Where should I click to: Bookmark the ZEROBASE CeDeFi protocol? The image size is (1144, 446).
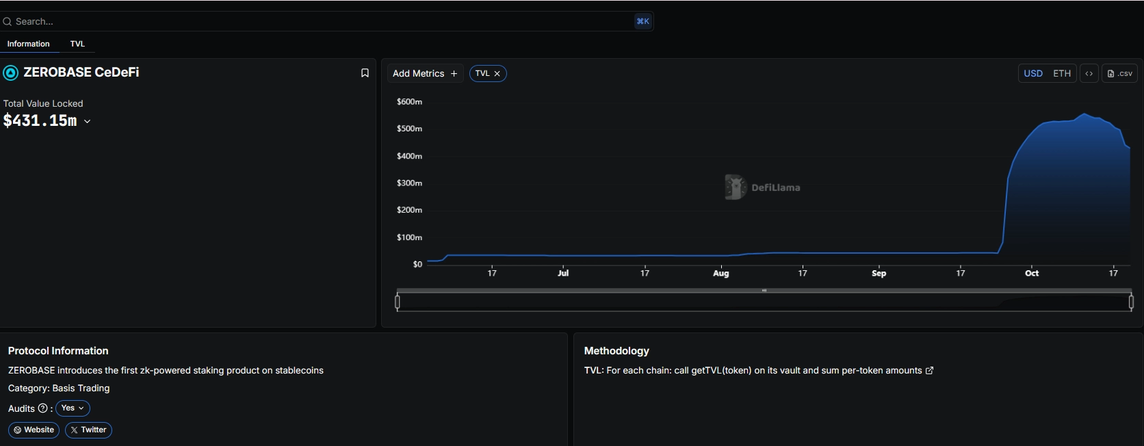click(x=365, y=73)
